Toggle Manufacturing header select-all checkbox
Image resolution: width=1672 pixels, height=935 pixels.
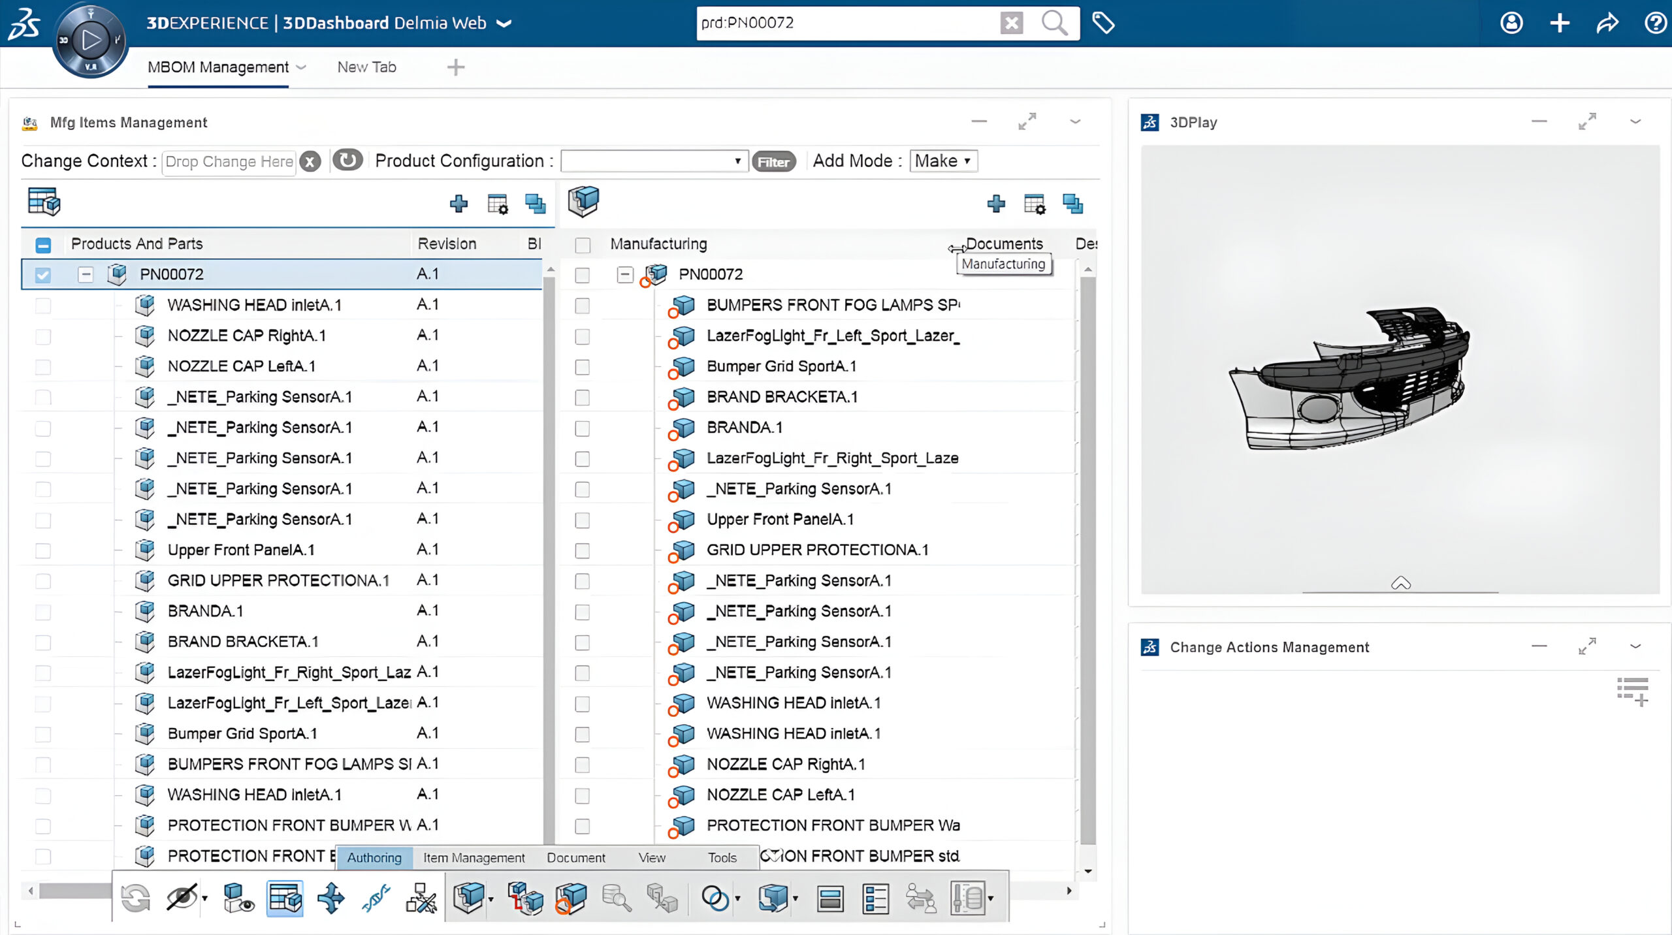(x=582, y=245)
